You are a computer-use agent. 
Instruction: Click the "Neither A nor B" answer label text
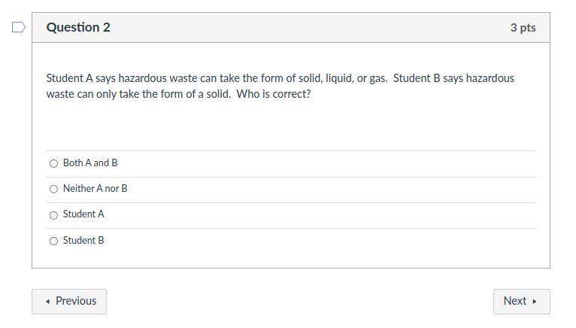click(x=95, y=188)
